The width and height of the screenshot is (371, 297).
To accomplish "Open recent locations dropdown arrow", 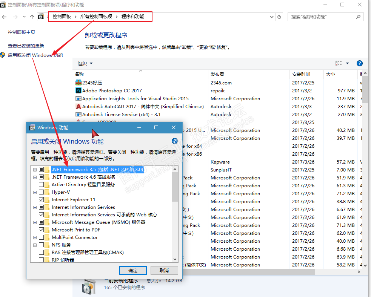I will pyautogui.click(x=24, y=17).
